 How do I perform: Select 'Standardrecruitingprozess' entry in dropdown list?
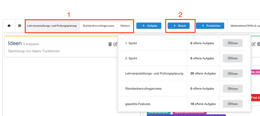[x=143, y=89]
